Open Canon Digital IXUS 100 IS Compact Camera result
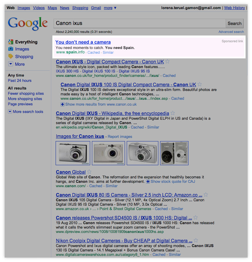This screenshot has width=252, height=262. [128, 84]
